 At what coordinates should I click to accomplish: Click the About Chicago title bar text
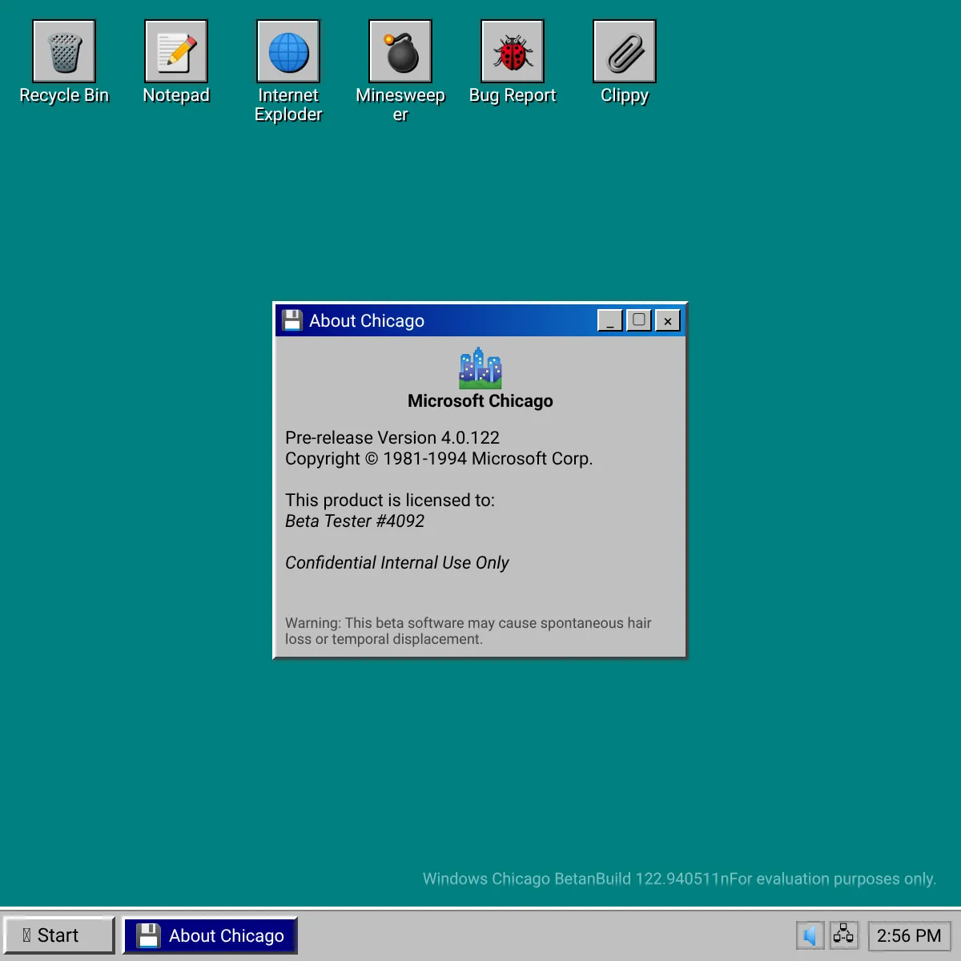click(x=367, y=321)
